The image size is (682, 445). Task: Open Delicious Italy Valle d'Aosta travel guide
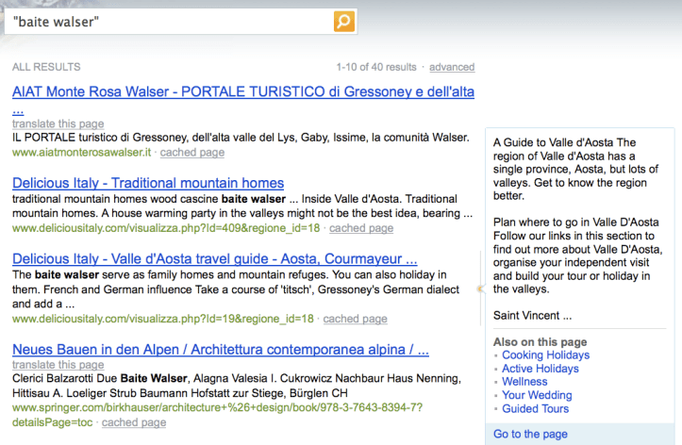click(x=215, y=259)
